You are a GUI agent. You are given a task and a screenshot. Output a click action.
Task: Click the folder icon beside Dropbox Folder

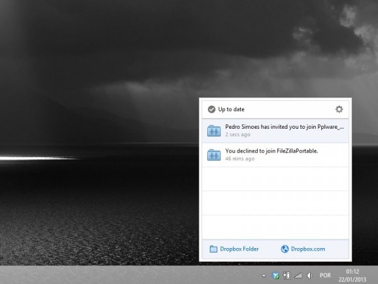214,249
